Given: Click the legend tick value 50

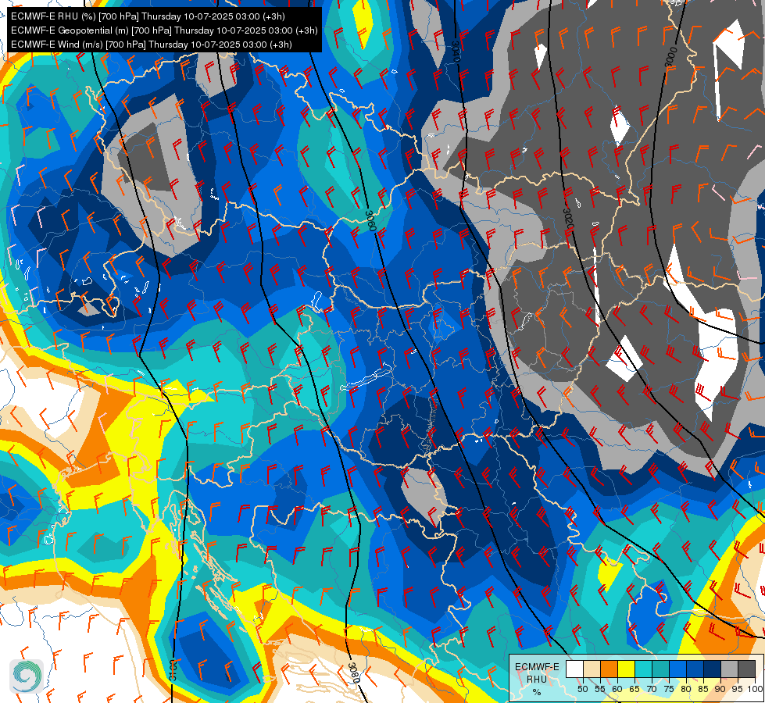Looking at the screenshot, I should pos(582,689).
